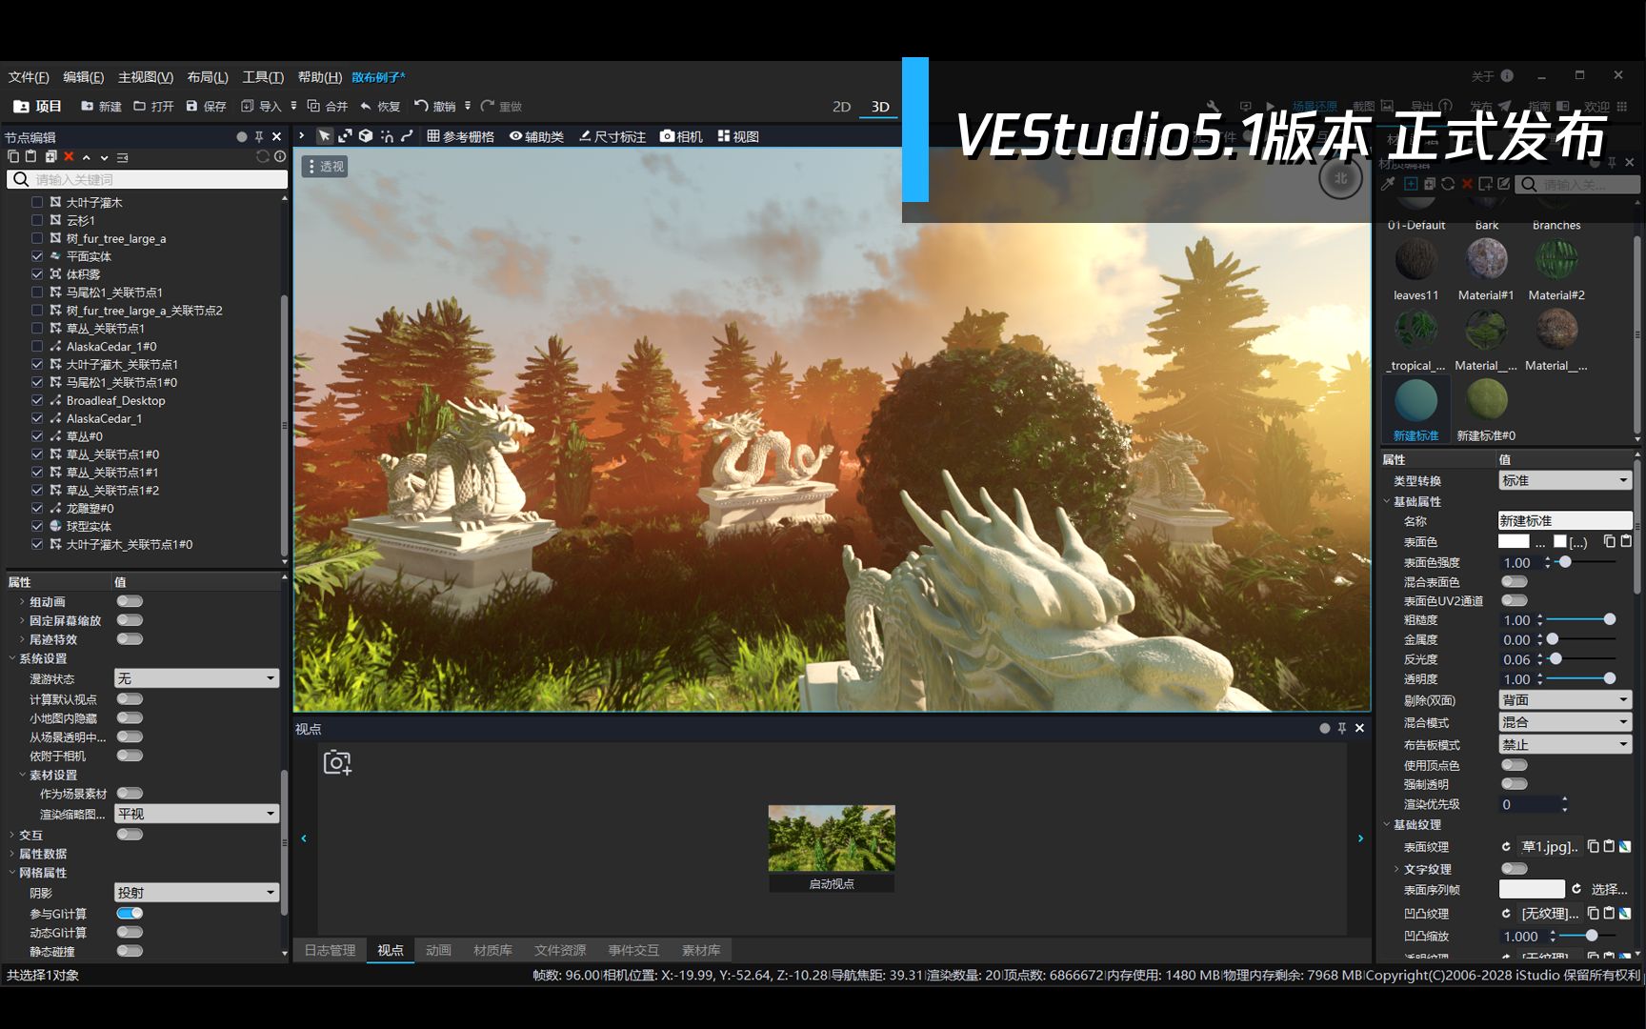1646x1029 pixels.
Task: Click the 选择... button for 表面序列帧
Action: tap(1609, 889)
